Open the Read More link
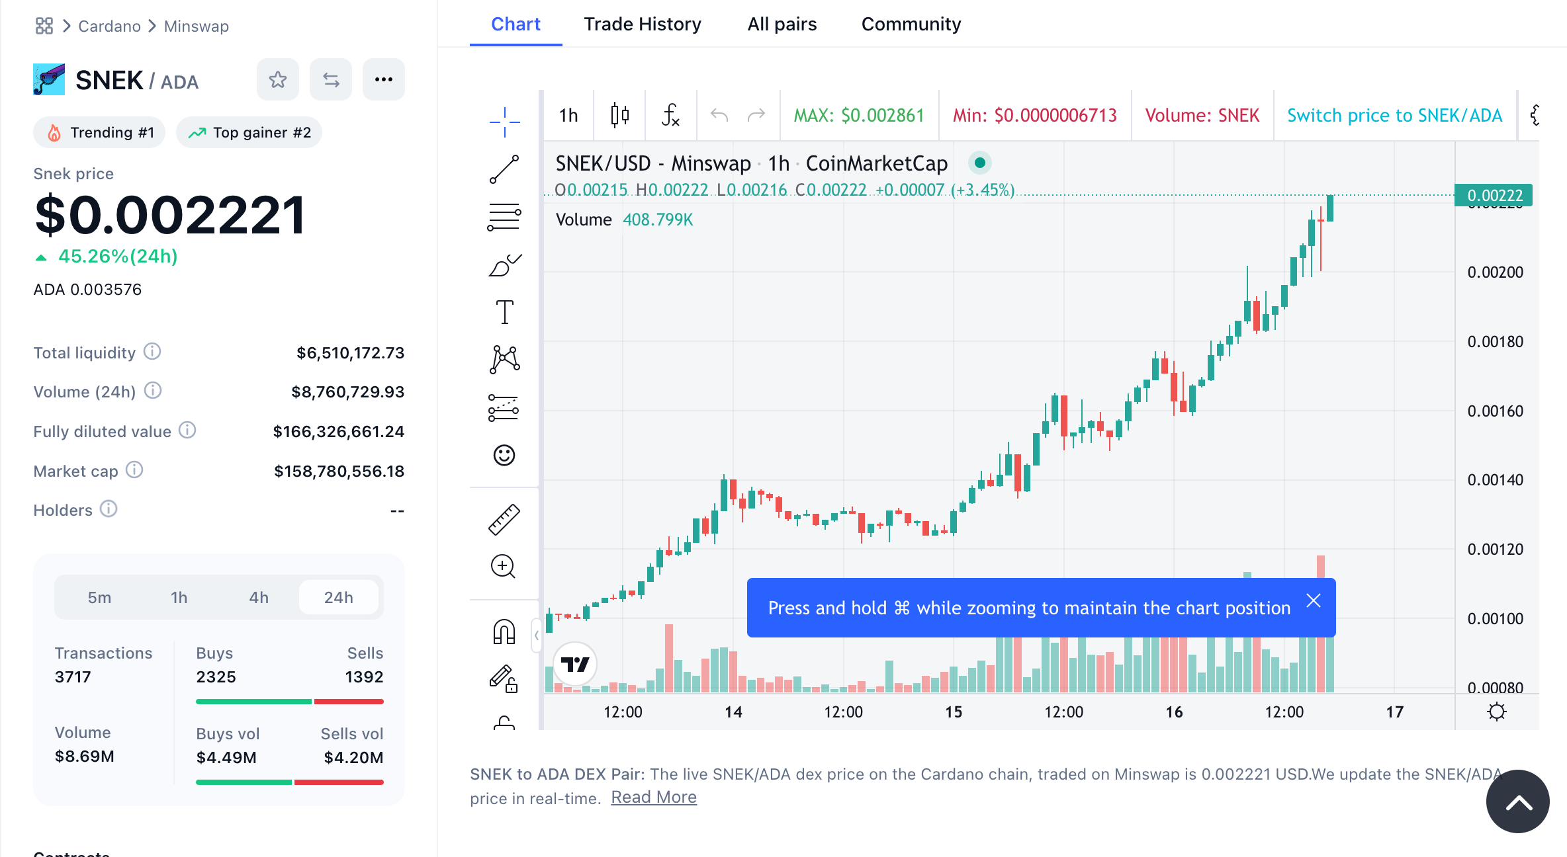The width and height of the screenshot is (1567, 857). (654, 797)
